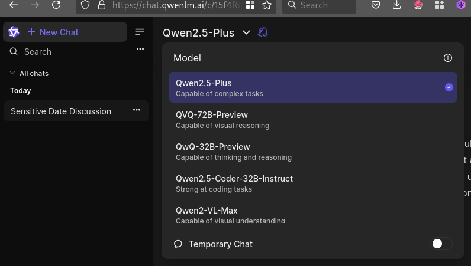Click the icon right of the Qwen2.5-Plus chevron

click(263, 32)
